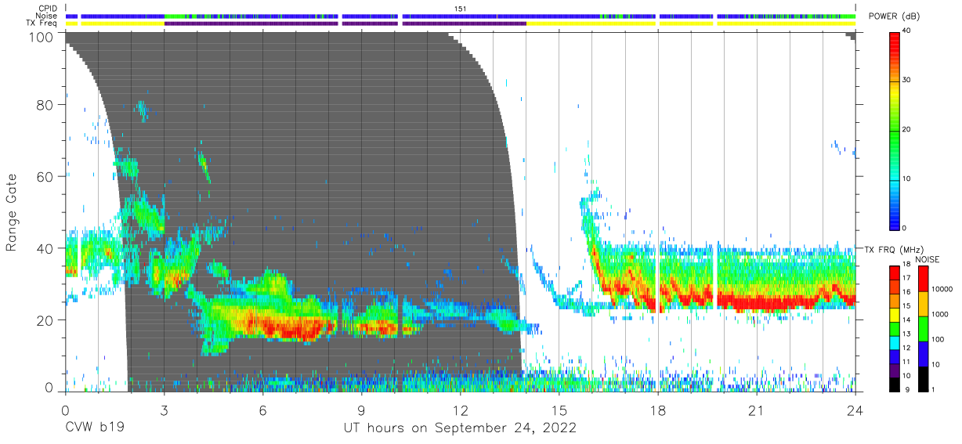Click the 80 tick on Range Gate axis
Screen dimensions: 962x444
point(45,104)
